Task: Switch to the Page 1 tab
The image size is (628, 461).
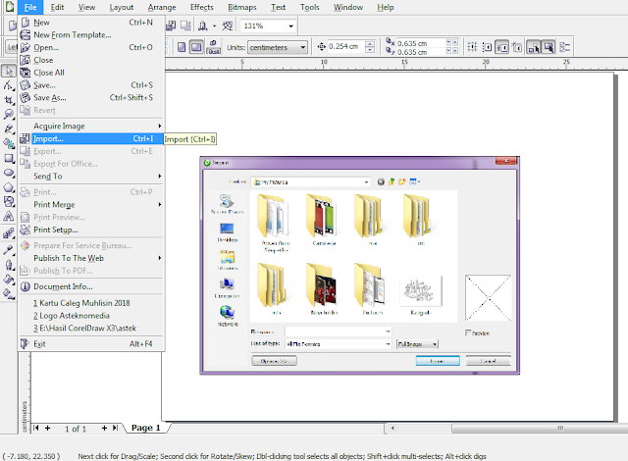Action: tap(146, 428)
